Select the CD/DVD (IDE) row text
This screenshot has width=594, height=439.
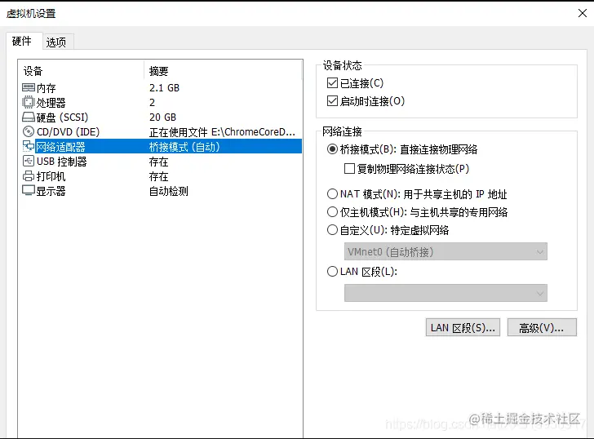click(69, 132)
